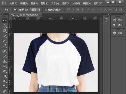126x94 pixels.
Task: Open the 字符 character panel
Action: click(x=118, y=20)
